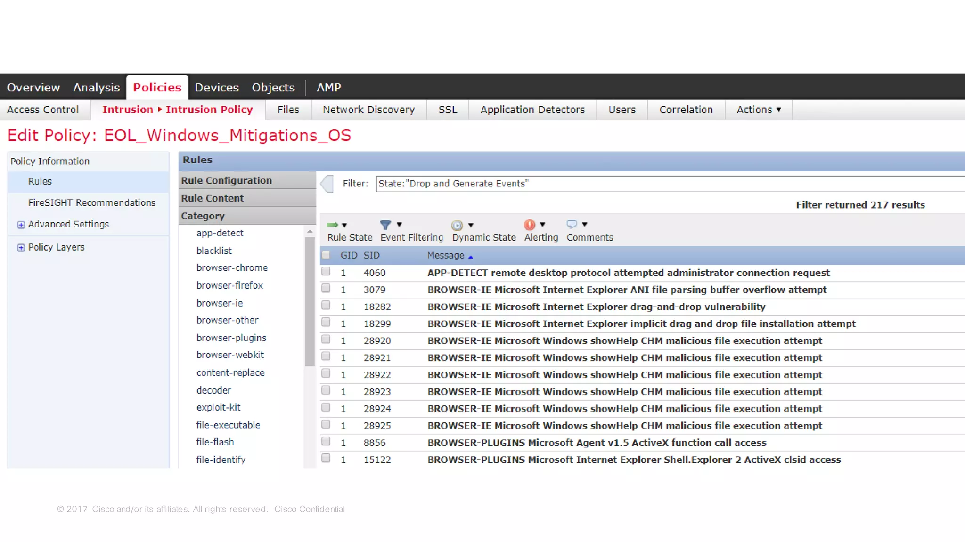The height and width of the screenshot is (542, 965).
Task: Open the Network Discovery submenu tab
Action: tap(368, 109)
